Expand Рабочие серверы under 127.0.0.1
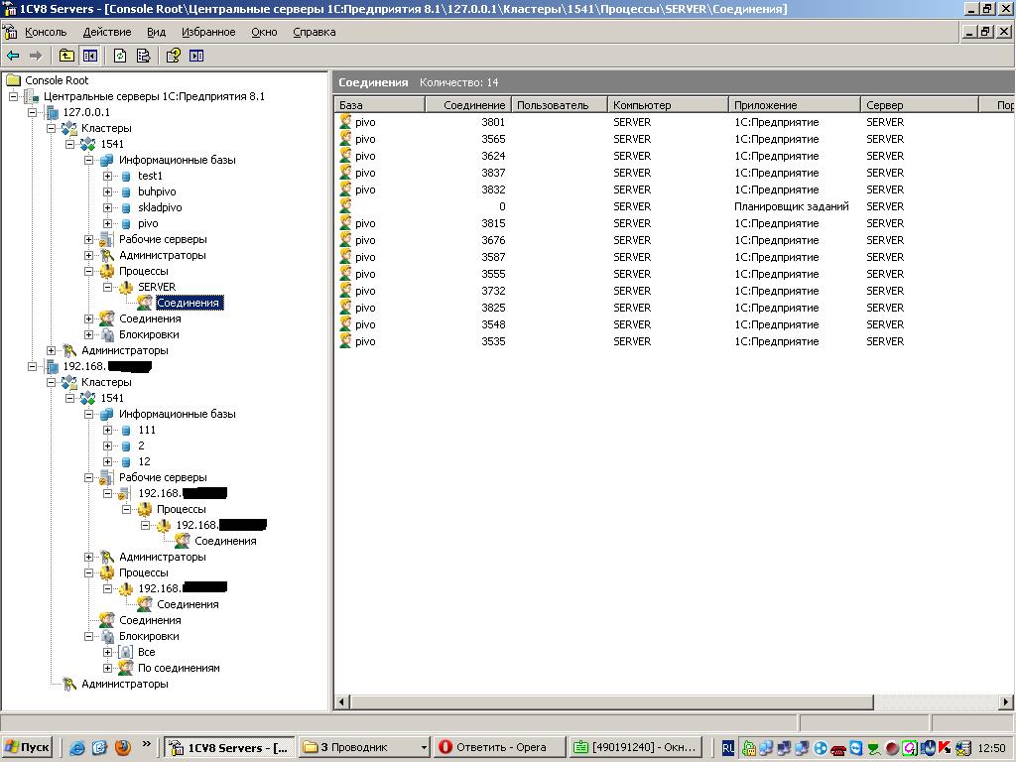The width and height of the screenshot is (1016, 762). (x=88, y=239)
